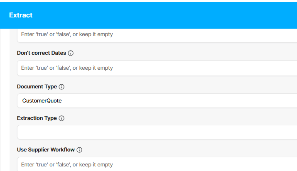Show info for Use Supplier Workflow

pos(79,150)
